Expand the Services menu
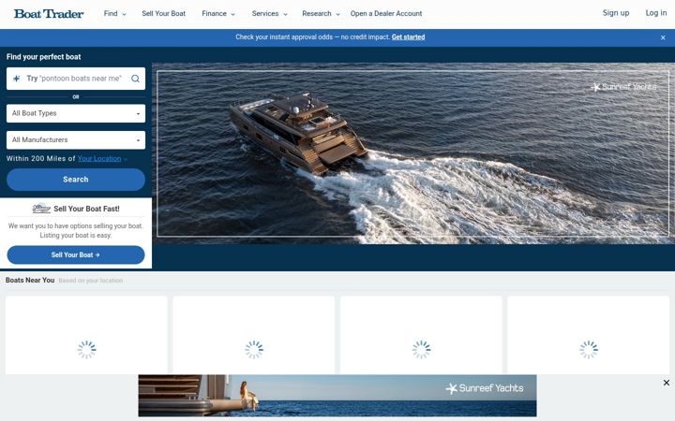 (269, 14)
